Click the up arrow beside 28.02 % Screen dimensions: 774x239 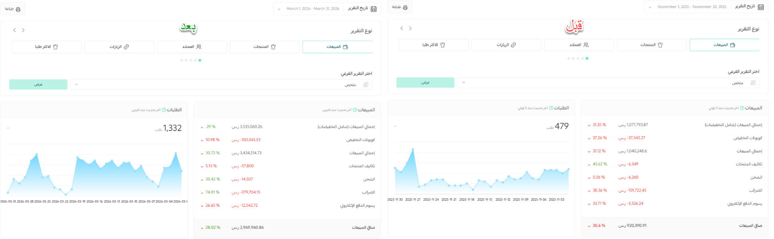tap(202, 228)
